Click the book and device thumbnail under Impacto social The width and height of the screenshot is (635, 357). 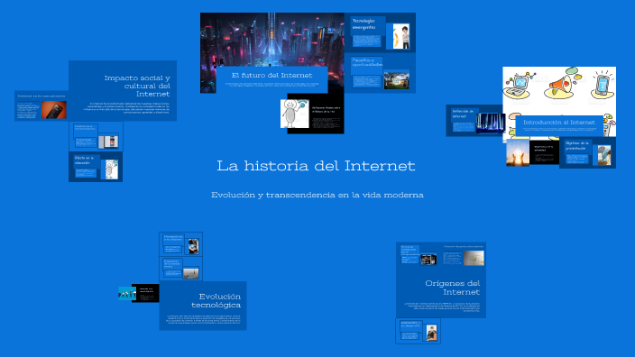pyautogui.click(x=108, y=142)
